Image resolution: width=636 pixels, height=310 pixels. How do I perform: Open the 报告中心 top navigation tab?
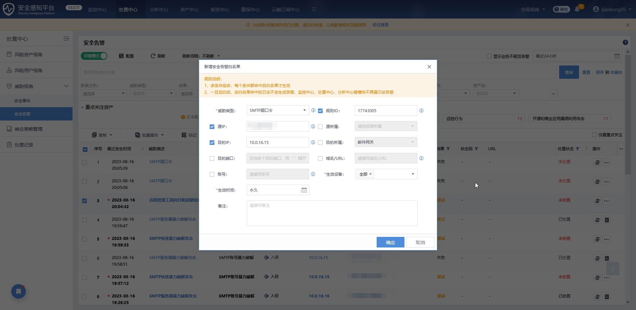point(220,10)
